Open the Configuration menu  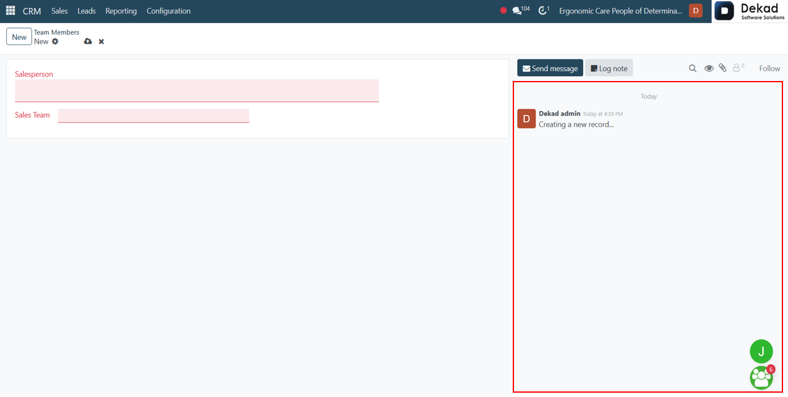168,11
